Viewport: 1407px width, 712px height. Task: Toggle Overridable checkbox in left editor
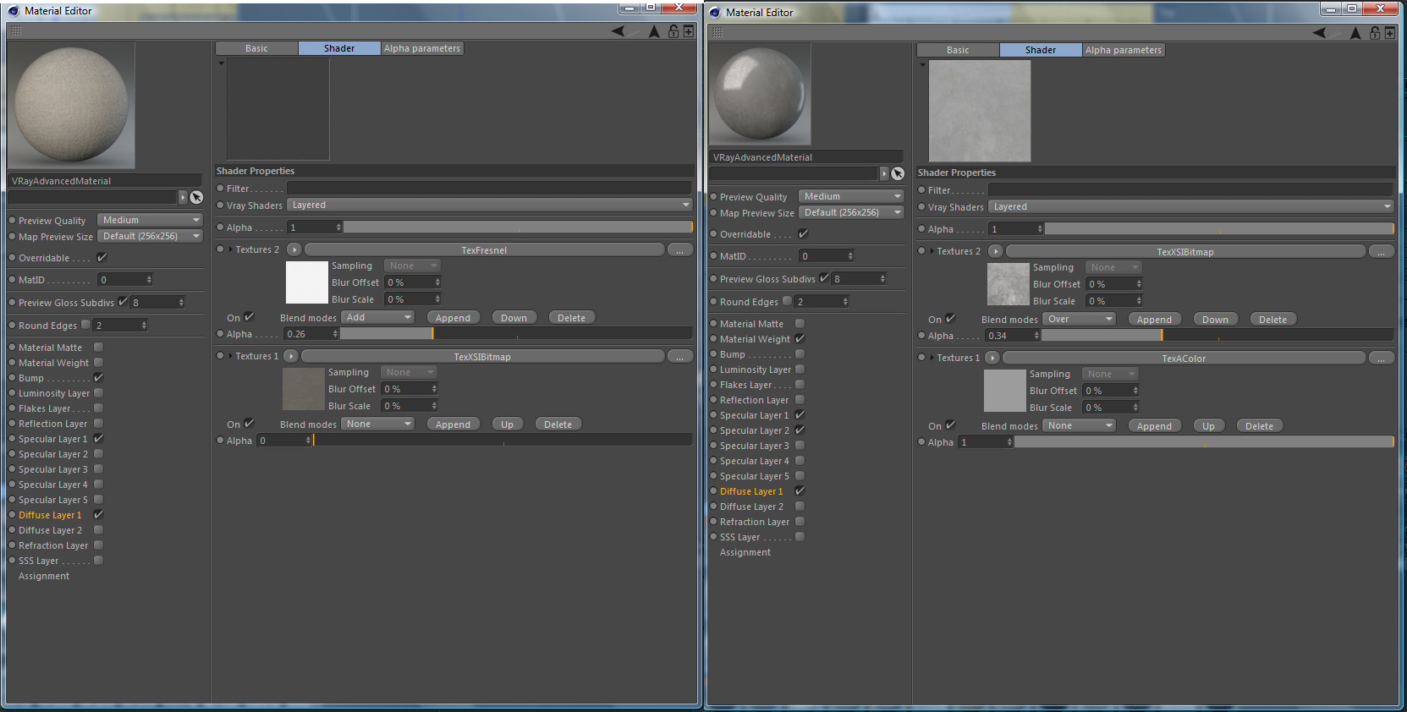102,257
